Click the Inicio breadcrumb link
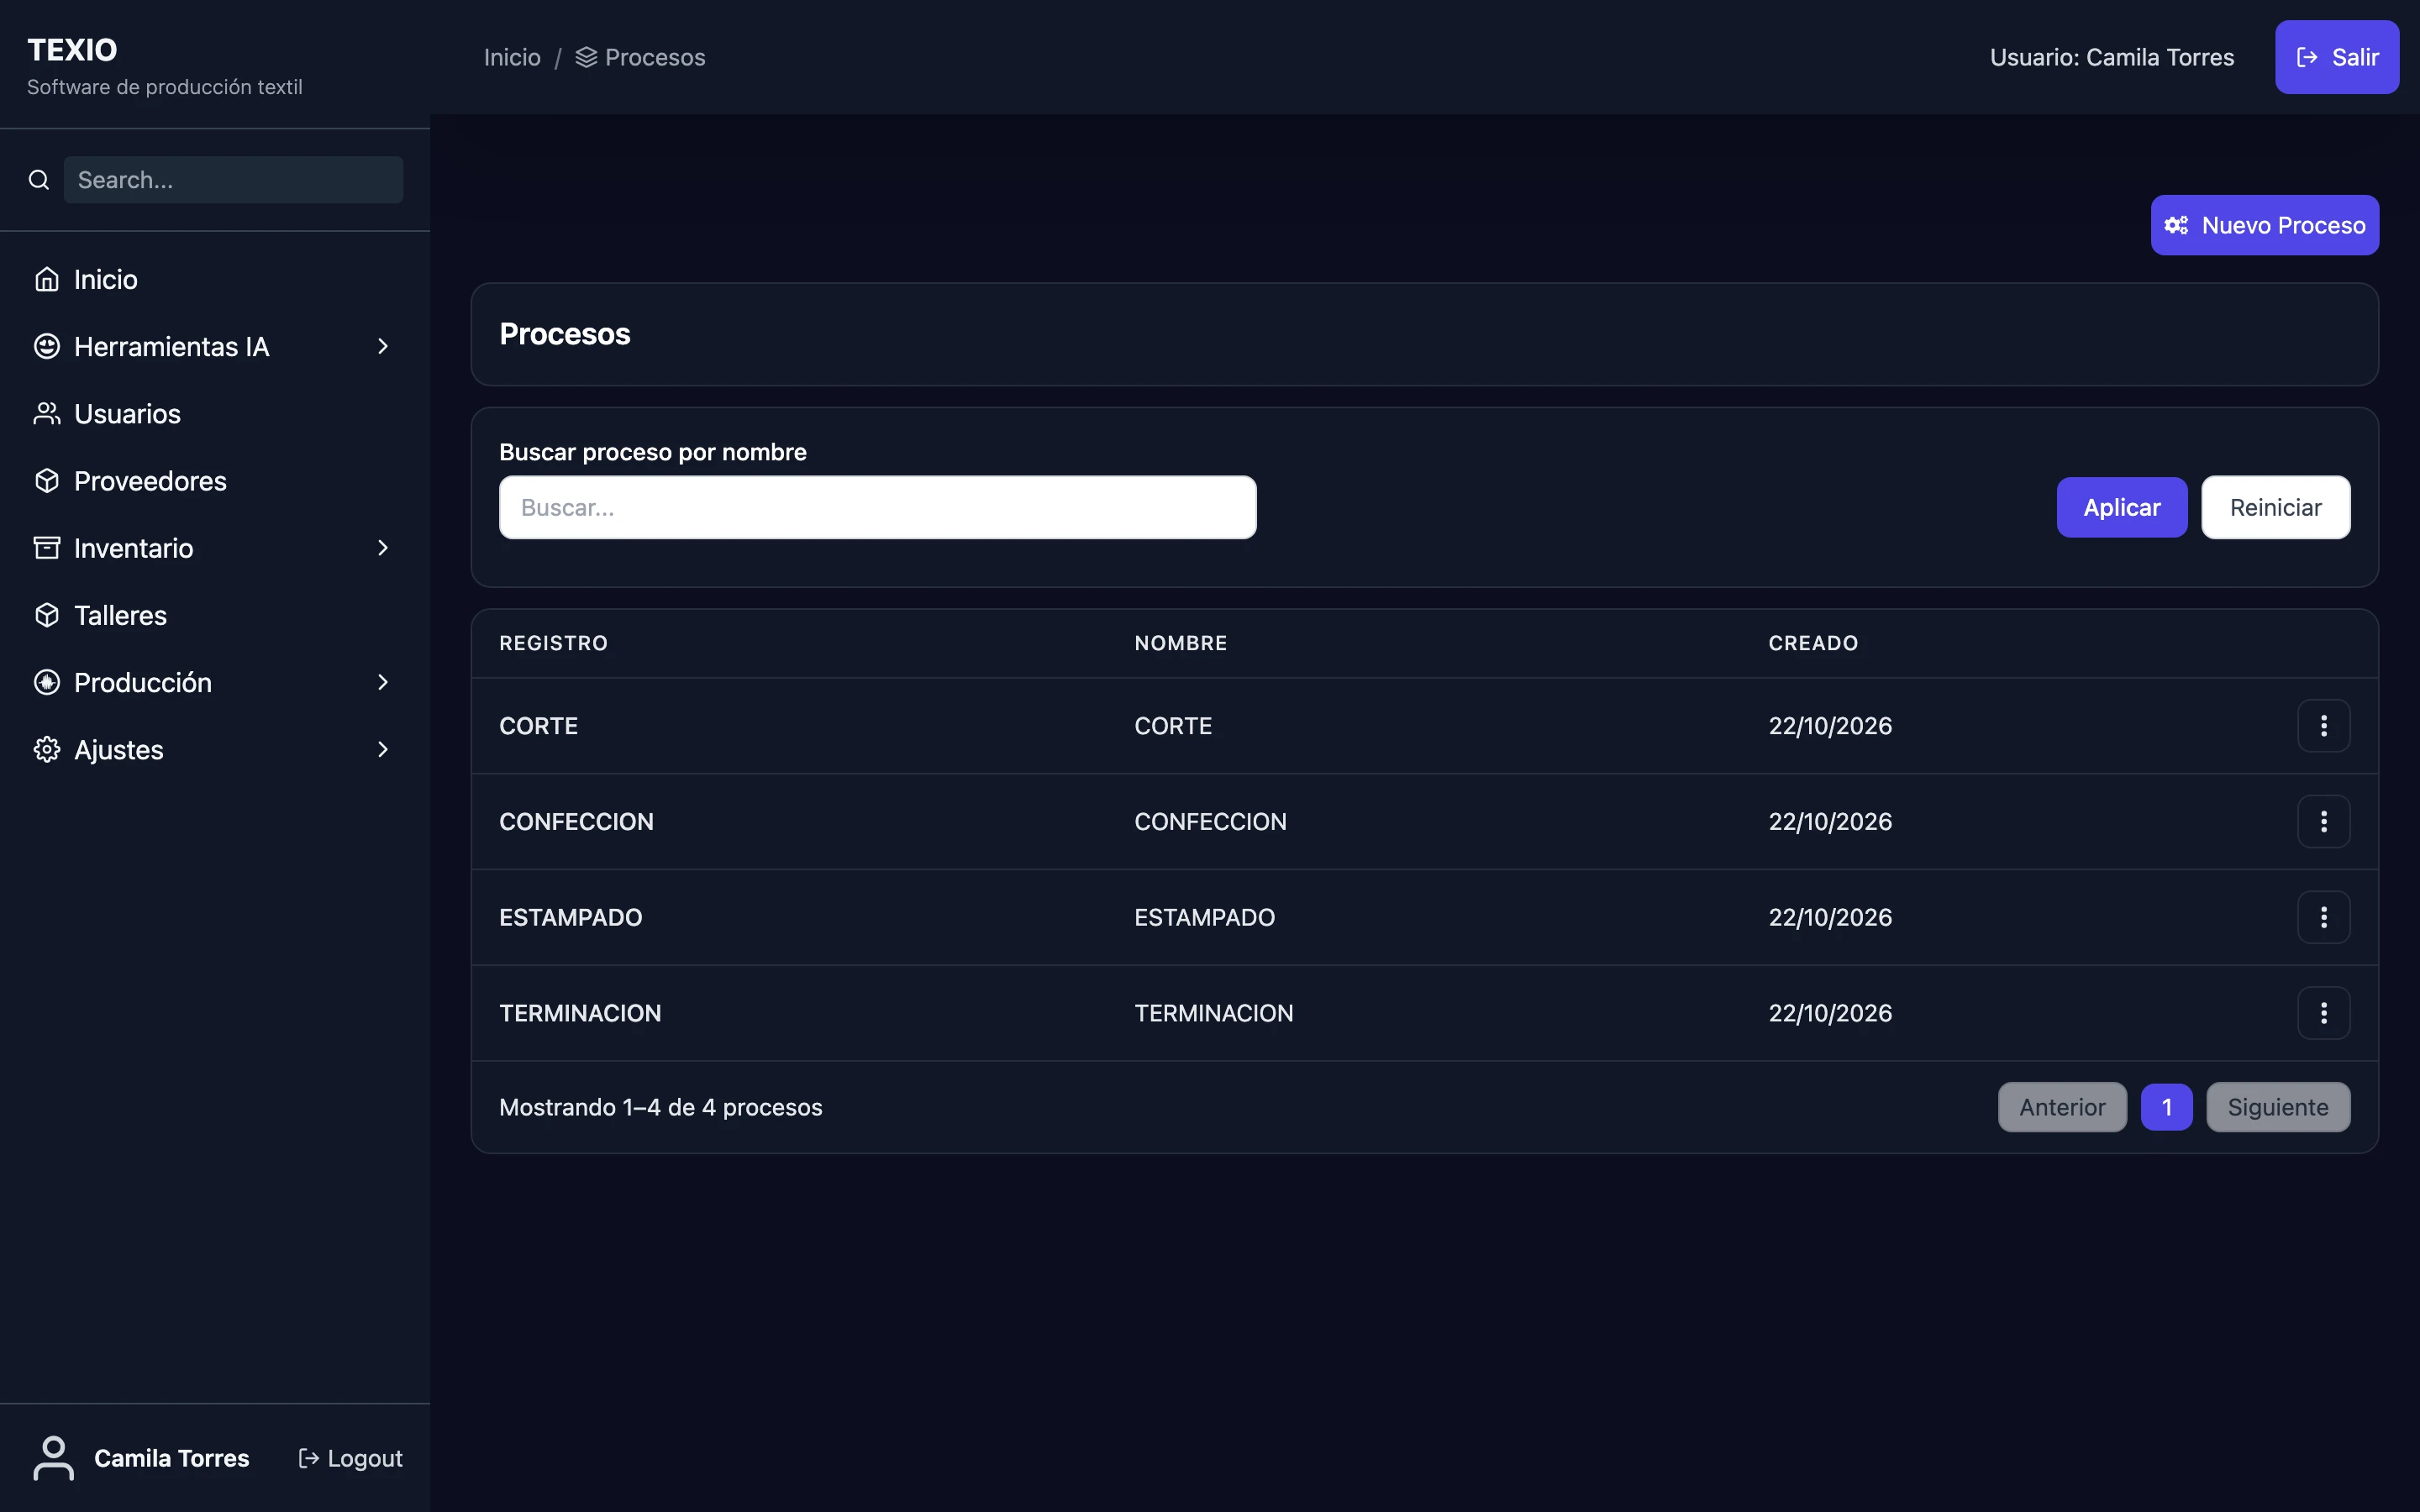 [x=512, y=57]
